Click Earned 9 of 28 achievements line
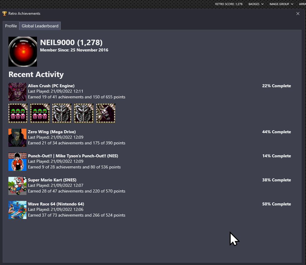306x265 pixels. point(74,167)
